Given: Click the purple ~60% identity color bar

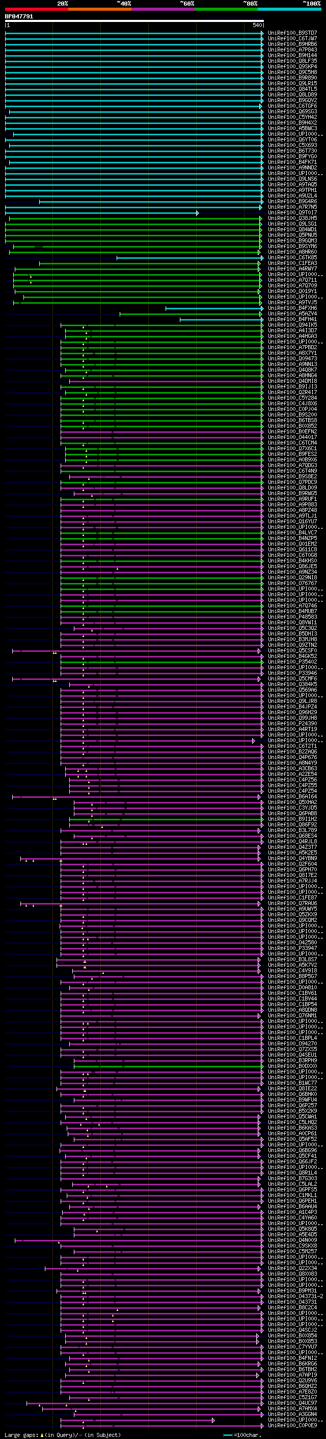Looking at the screenshot, I should tap(164, 9).
